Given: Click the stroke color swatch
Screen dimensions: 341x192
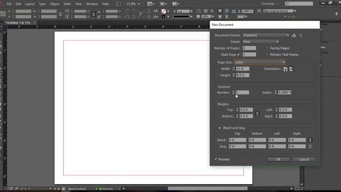Looking at the screenshot, I should [164, 17].
